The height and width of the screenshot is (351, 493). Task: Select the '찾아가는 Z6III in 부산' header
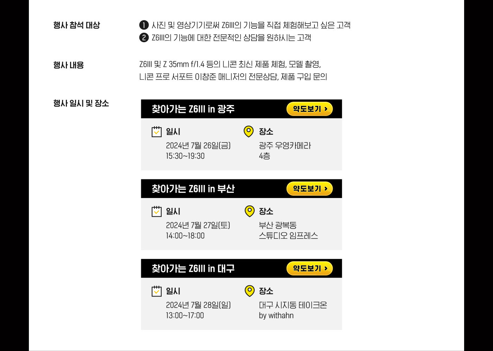coord(193,189)
